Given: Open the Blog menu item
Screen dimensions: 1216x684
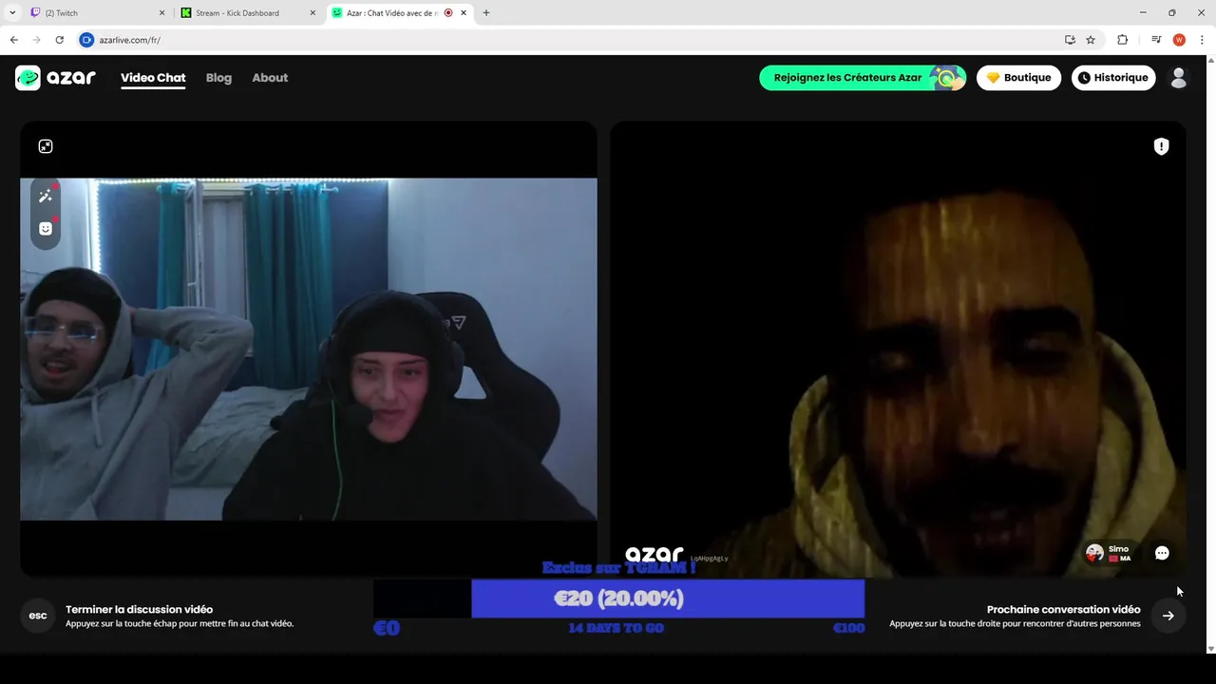Looking at the screenshot, I should coord(218,78).
